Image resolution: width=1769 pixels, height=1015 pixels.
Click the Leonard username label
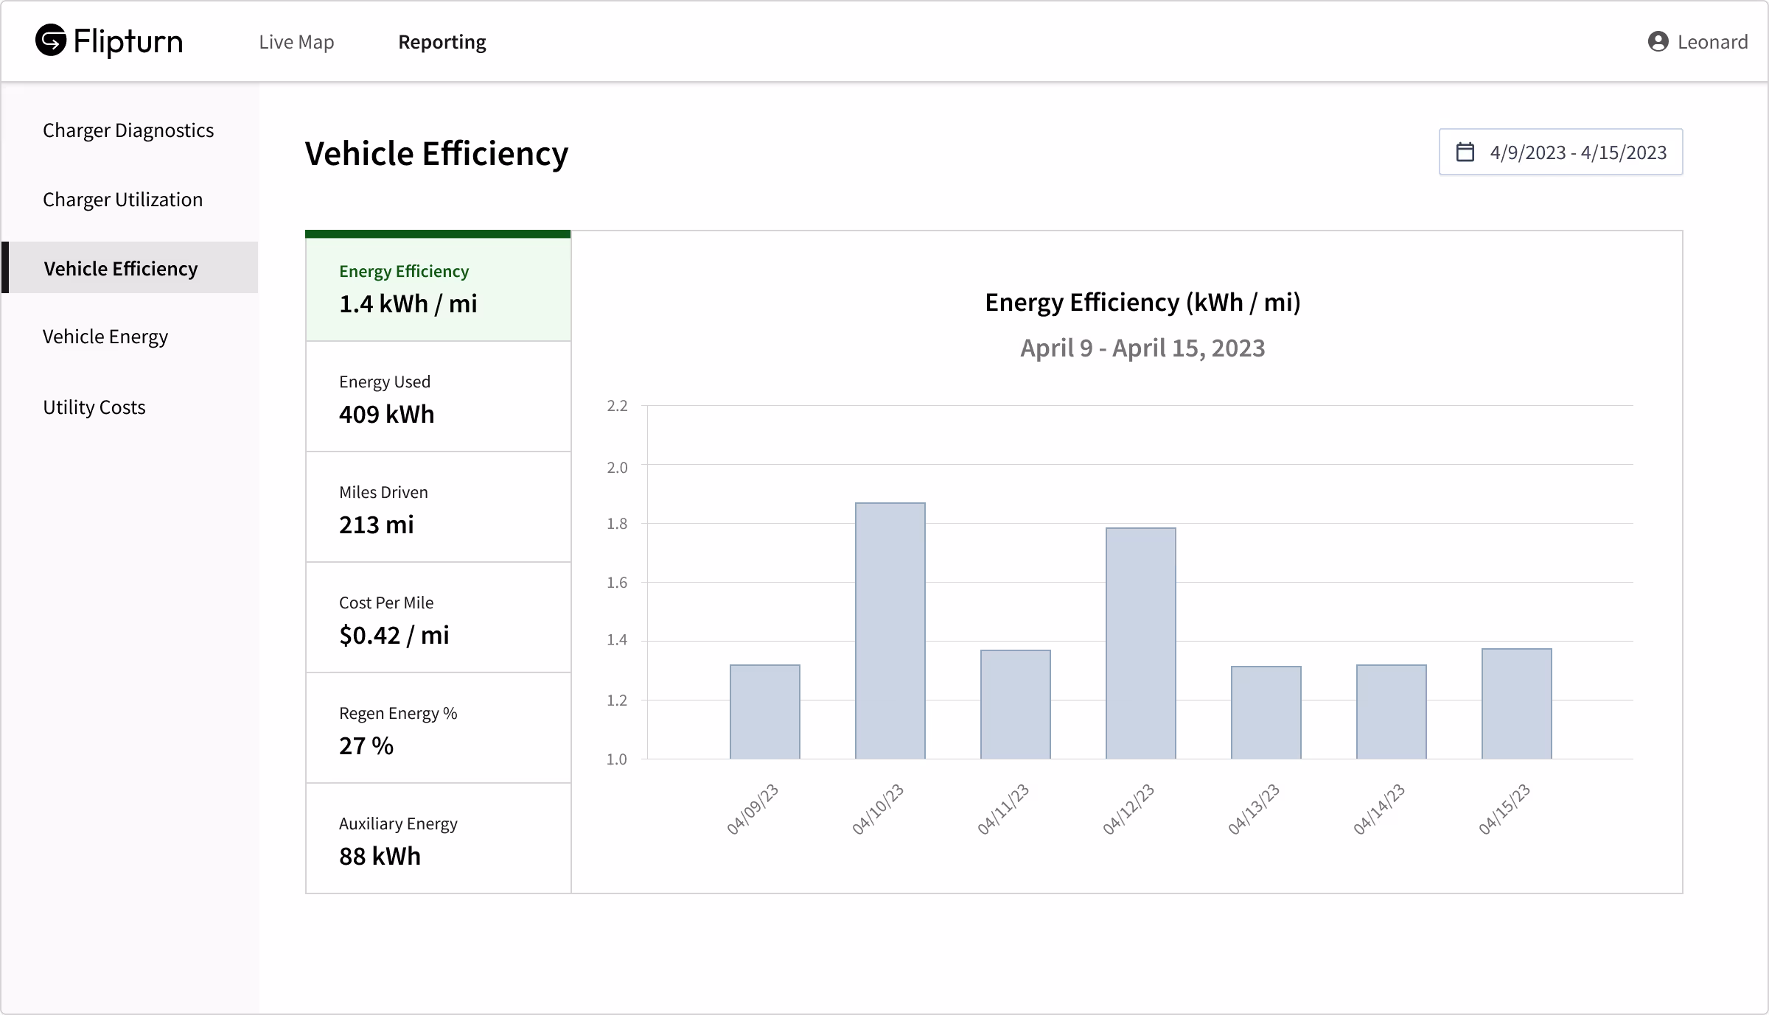pyautogui.click(x=1712, y=42)
